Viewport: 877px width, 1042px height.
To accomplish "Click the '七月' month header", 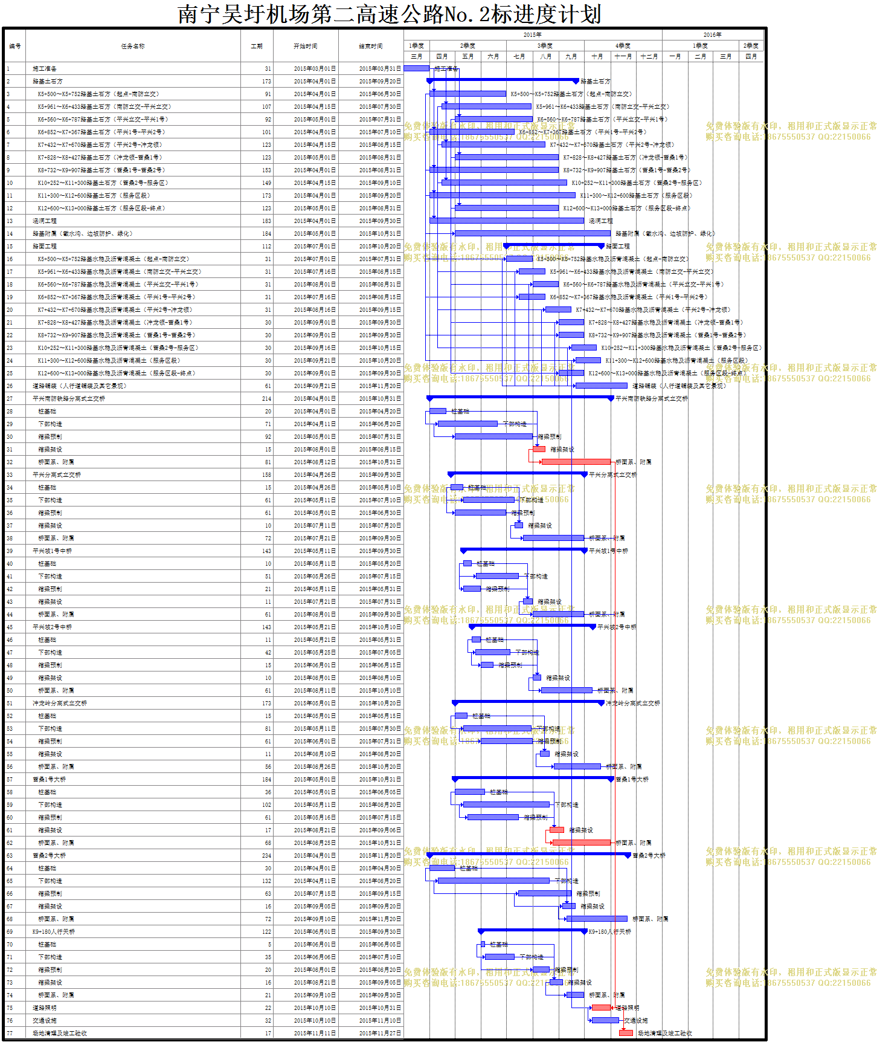I will click(x=519, y=57).
